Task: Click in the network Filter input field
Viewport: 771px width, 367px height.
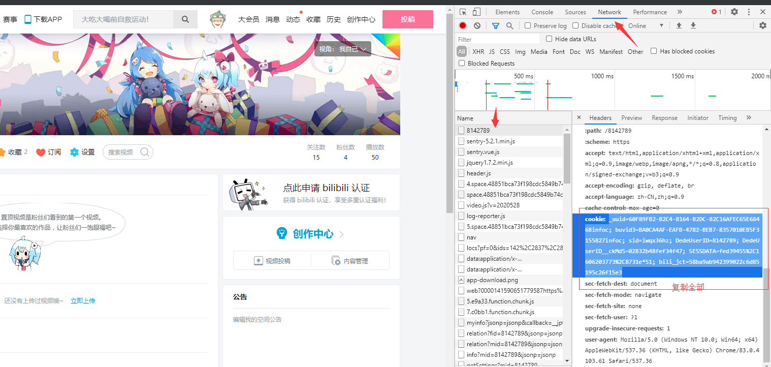Action: pyautogui.click(x=498, y=39)
